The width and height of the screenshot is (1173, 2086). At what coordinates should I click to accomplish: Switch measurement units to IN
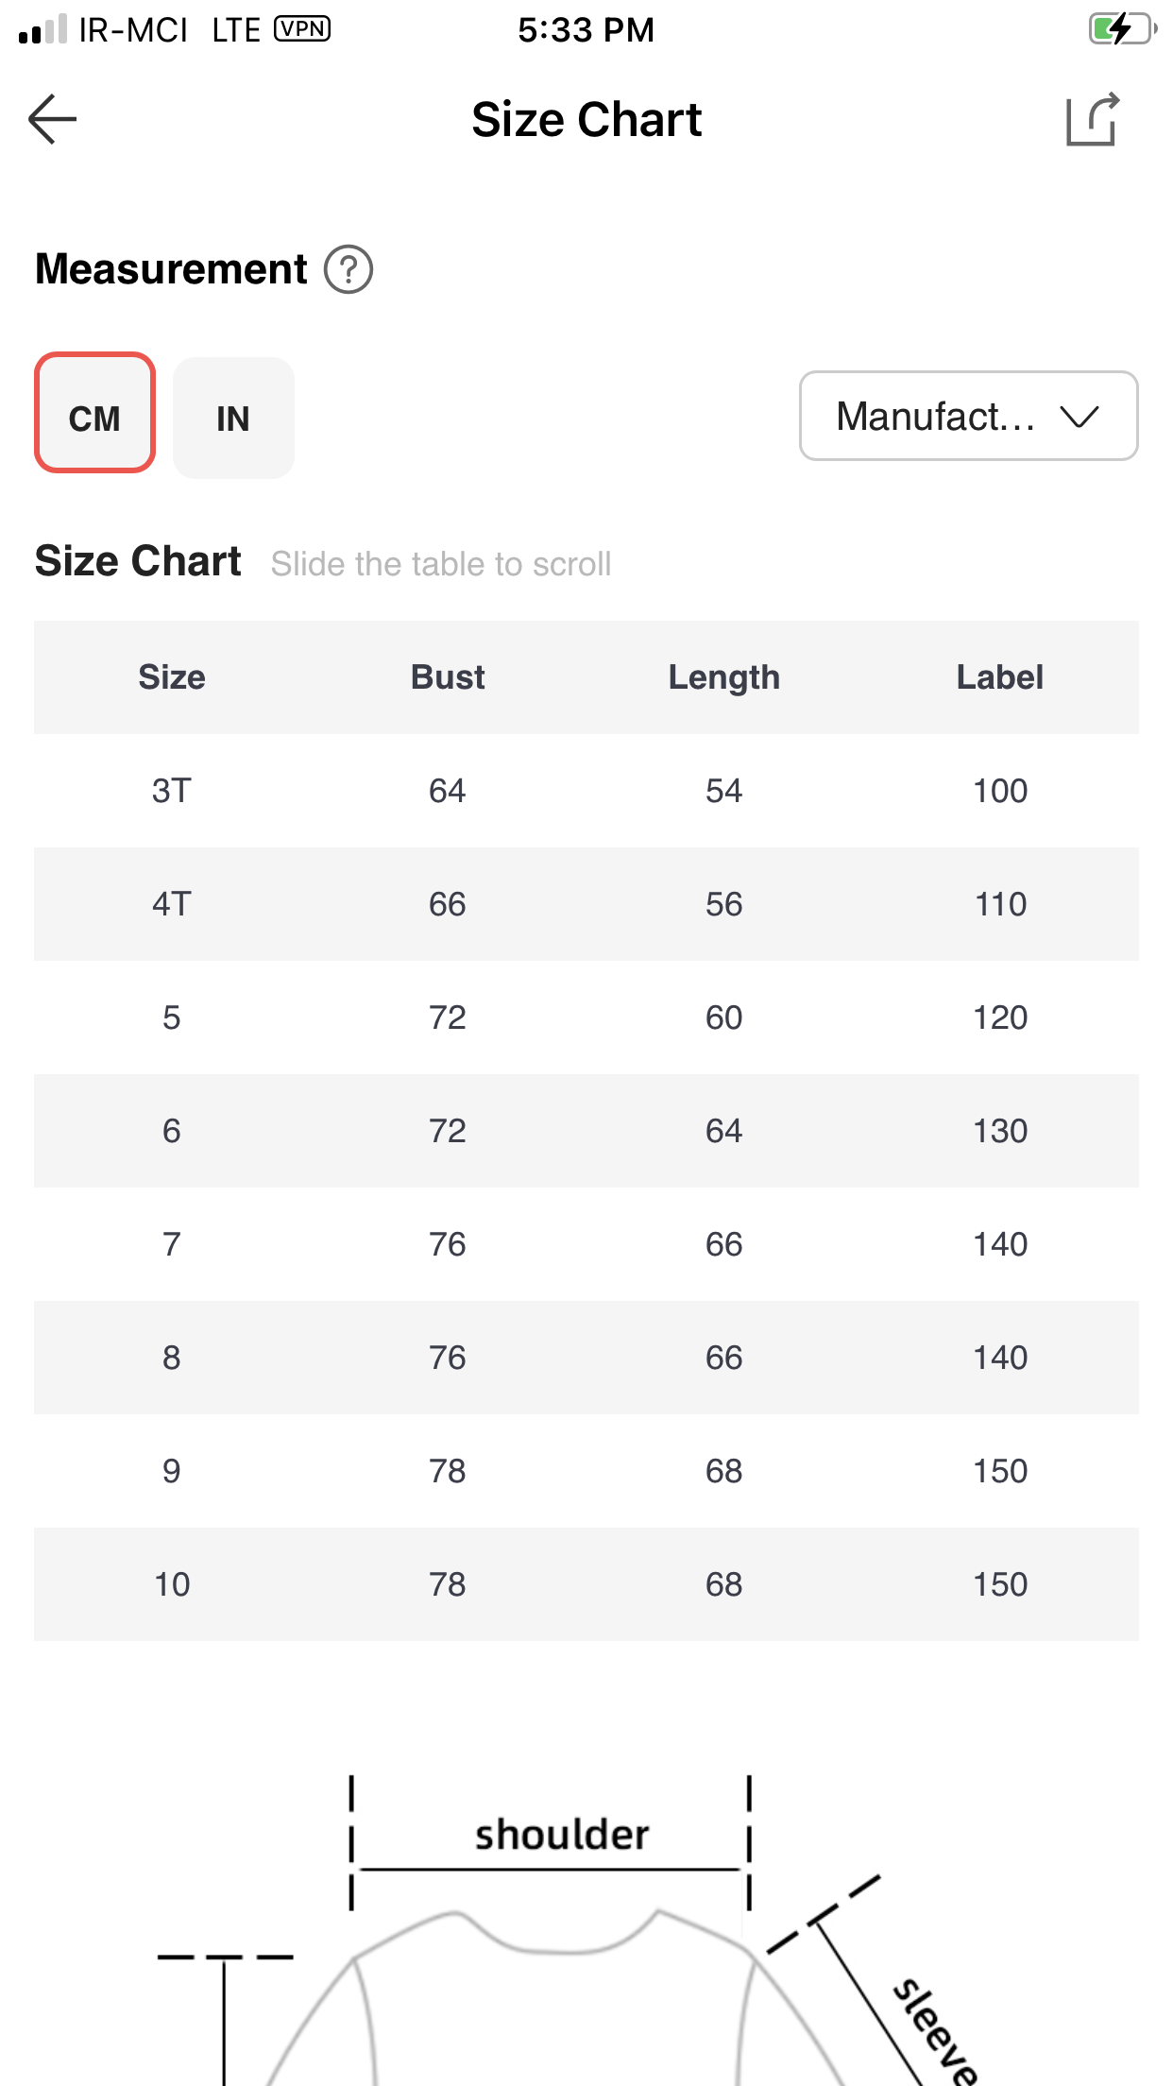(233, 418)
